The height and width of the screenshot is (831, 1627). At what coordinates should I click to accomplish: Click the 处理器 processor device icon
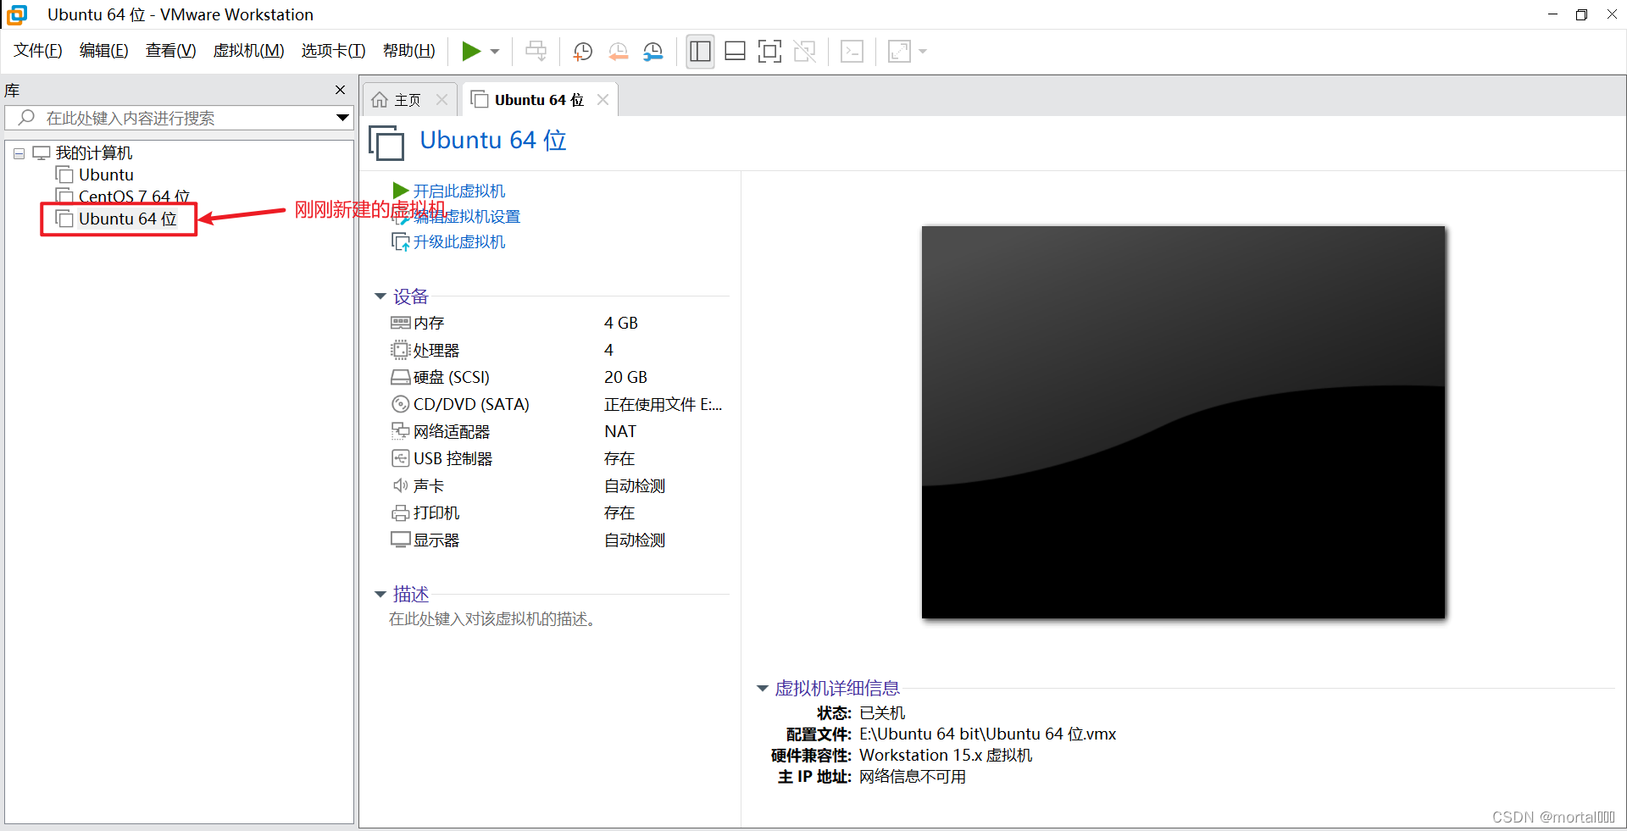pos(400,350)
